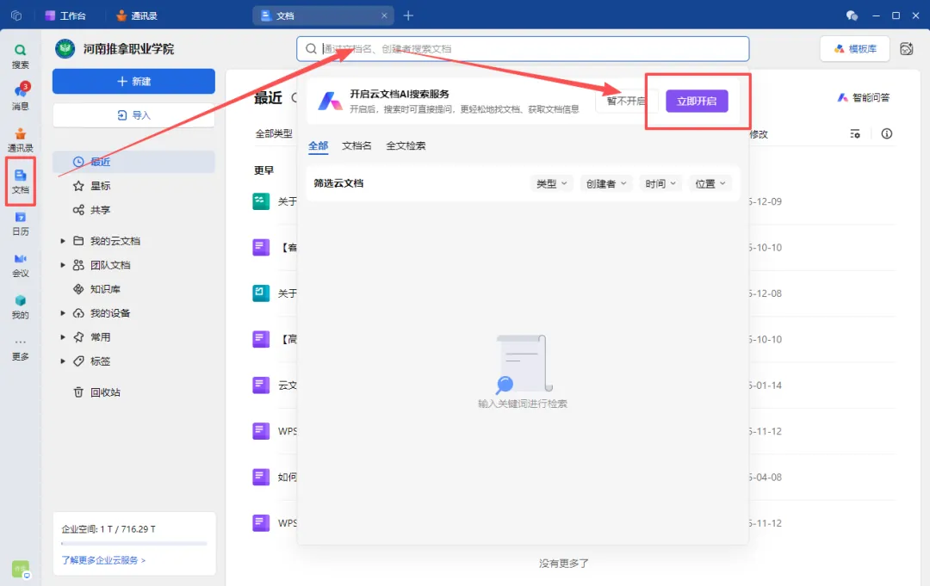Screen dimensions: 930x586
Task: Click 河南推拿职业学院 organization logo
Action: [65, 48]
